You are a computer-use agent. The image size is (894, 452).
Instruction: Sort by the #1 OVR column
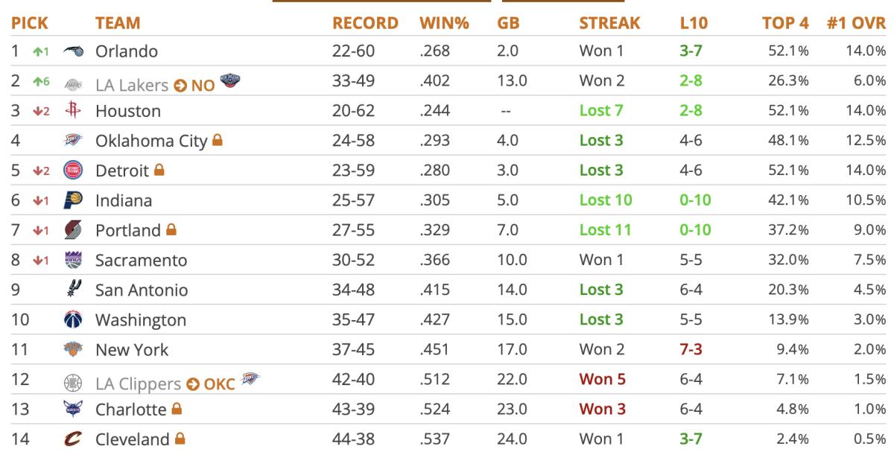click(x=856, y=23)
